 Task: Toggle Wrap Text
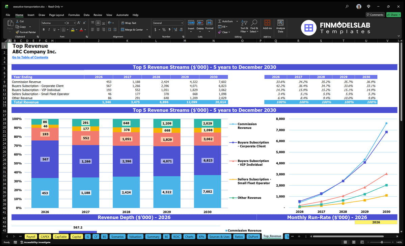pos(129,23)
